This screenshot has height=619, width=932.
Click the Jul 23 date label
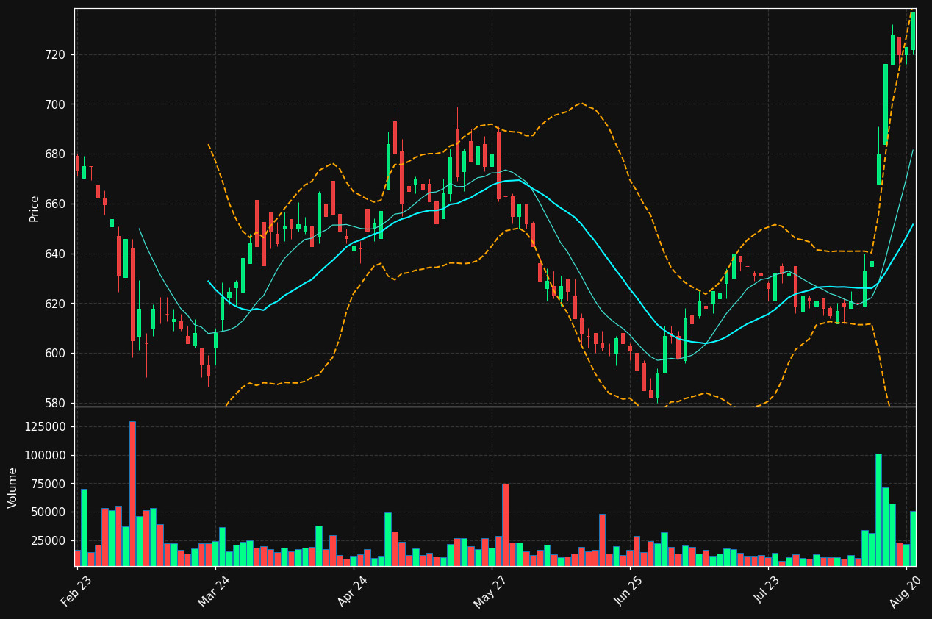click(x=768, y=591)
